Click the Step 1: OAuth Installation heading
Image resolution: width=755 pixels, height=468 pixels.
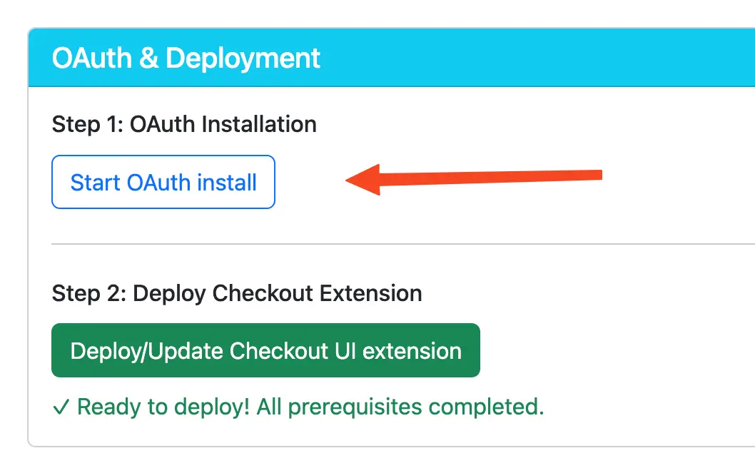click(184, 124)
